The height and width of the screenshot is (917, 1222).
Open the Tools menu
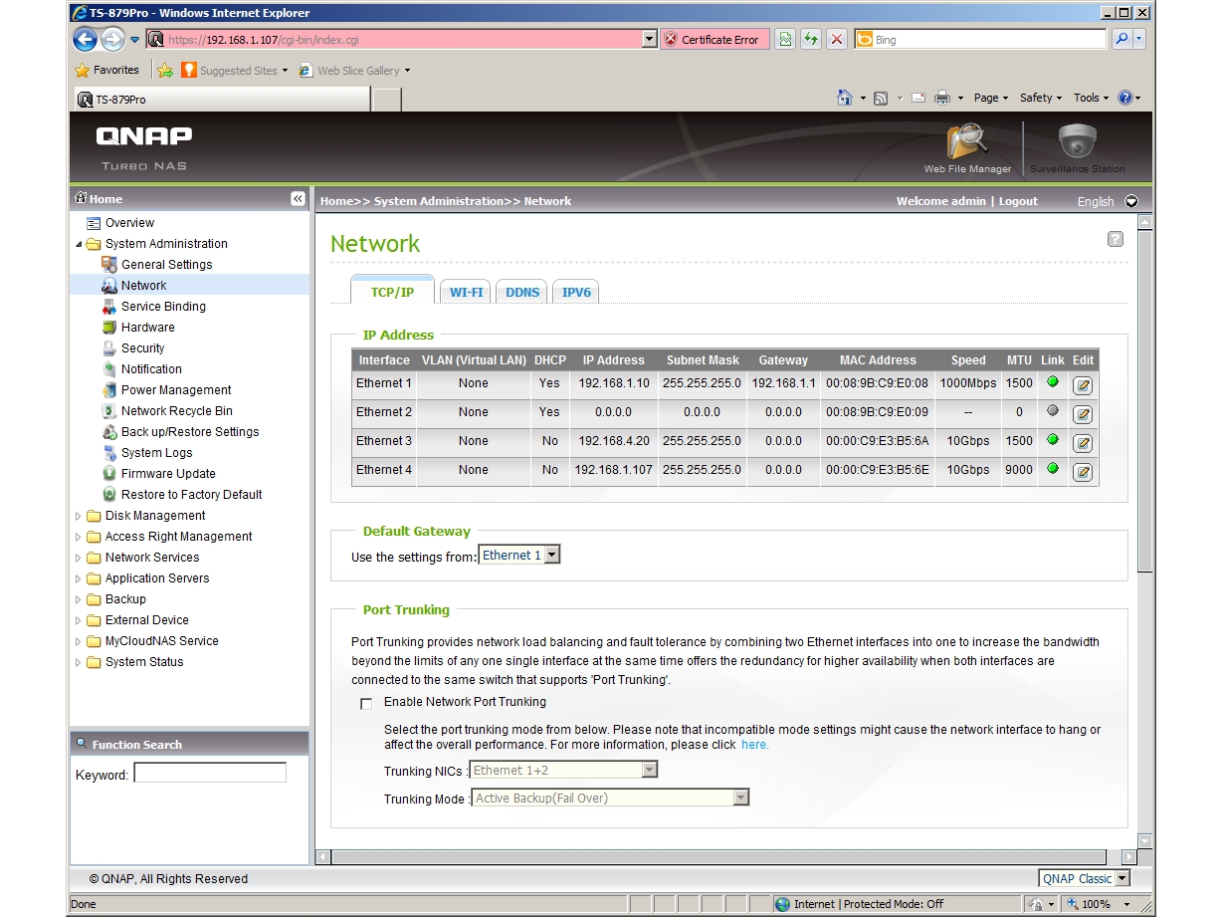pos(1091,98)
